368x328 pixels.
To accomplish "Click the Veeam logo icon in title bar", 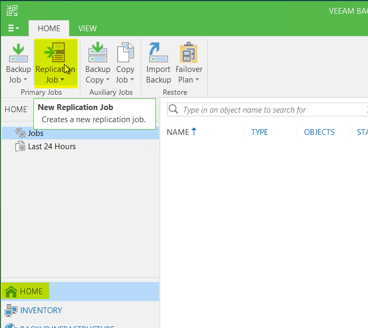I will pyautogui.click(x=12, y=11).
